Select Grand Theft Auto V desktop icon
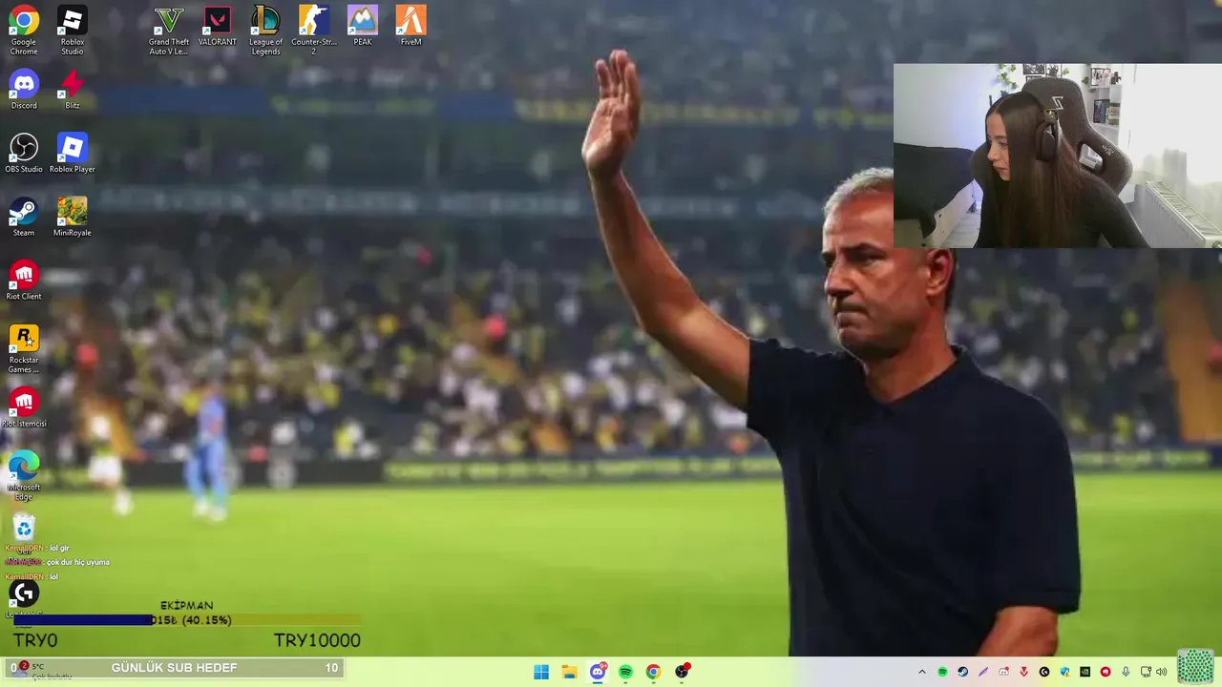Viewport: 1222px width, 687px height. click(x=169, y=28)
